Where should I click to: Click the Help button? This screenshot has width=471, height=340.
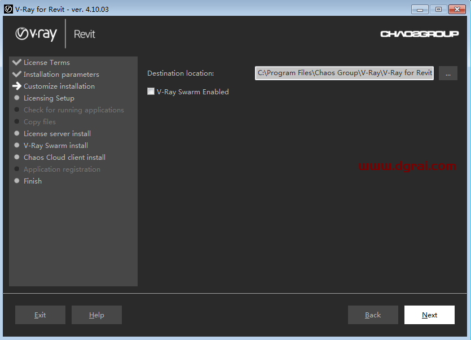96,315
